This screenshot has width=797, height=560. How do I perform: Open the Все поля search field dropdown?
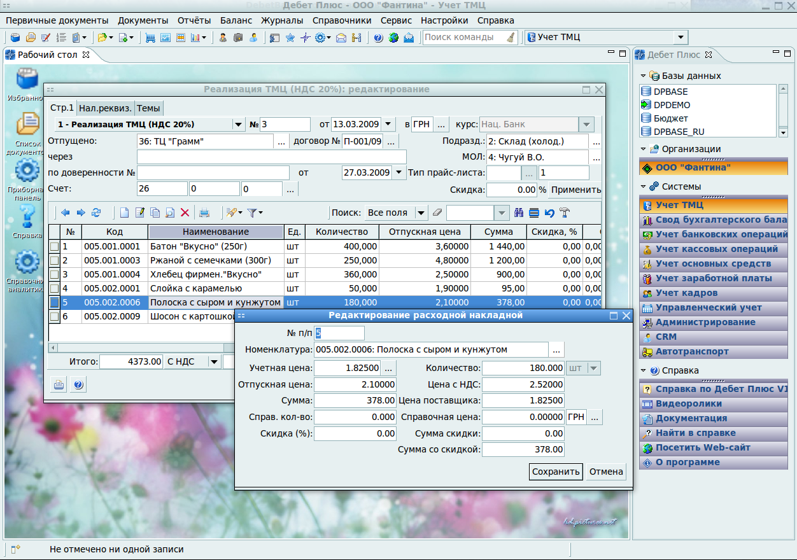point(421,213)
